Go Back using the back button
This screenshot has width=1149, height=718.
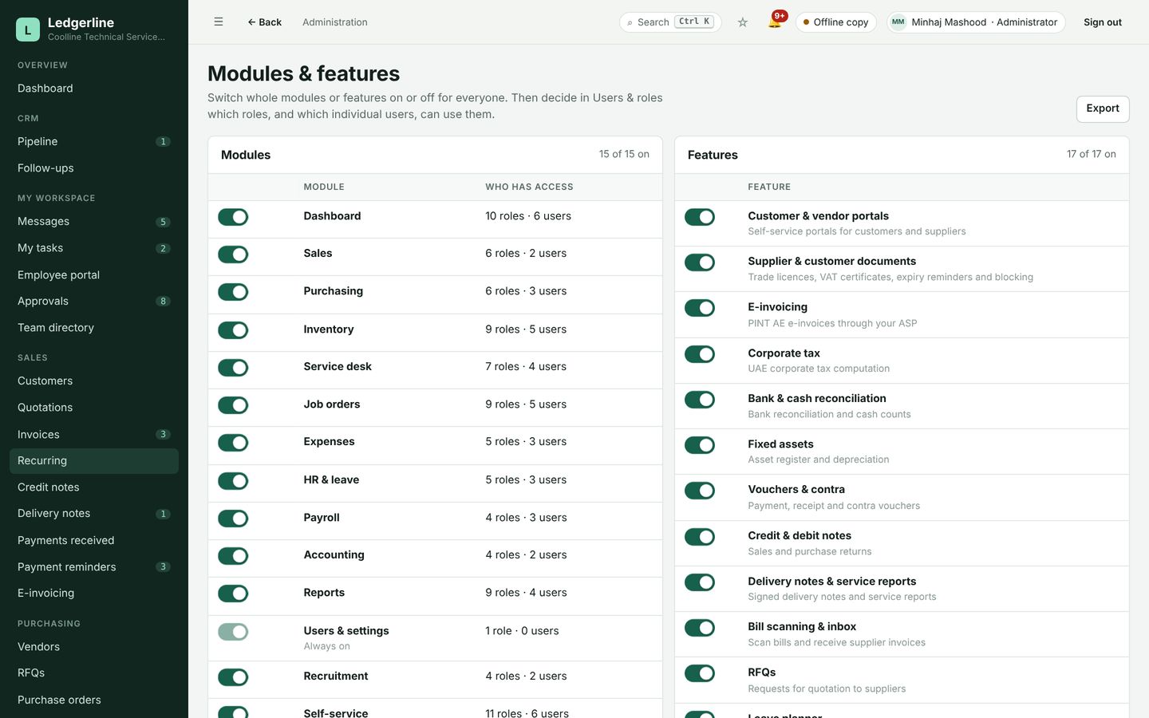point(264,22)
